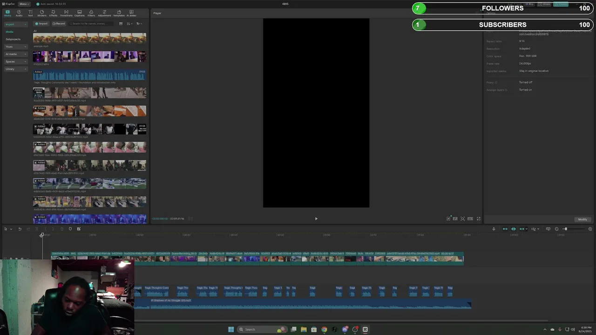Click the Import button
596x335 pixels.
(x=41, y=24)
